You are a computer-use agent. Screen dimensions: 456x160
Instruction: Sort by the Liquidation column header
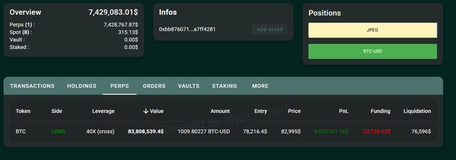(417, 111)
